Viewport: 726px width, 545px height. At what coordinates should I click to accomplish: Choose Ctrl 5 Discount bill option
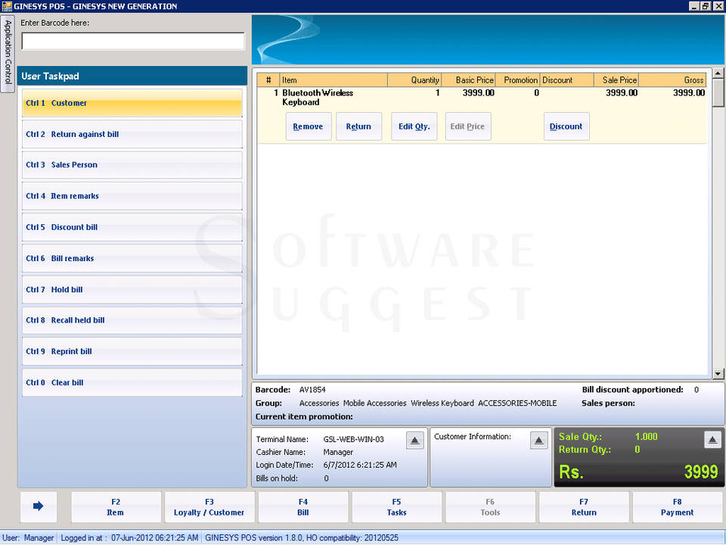(132, 227)
